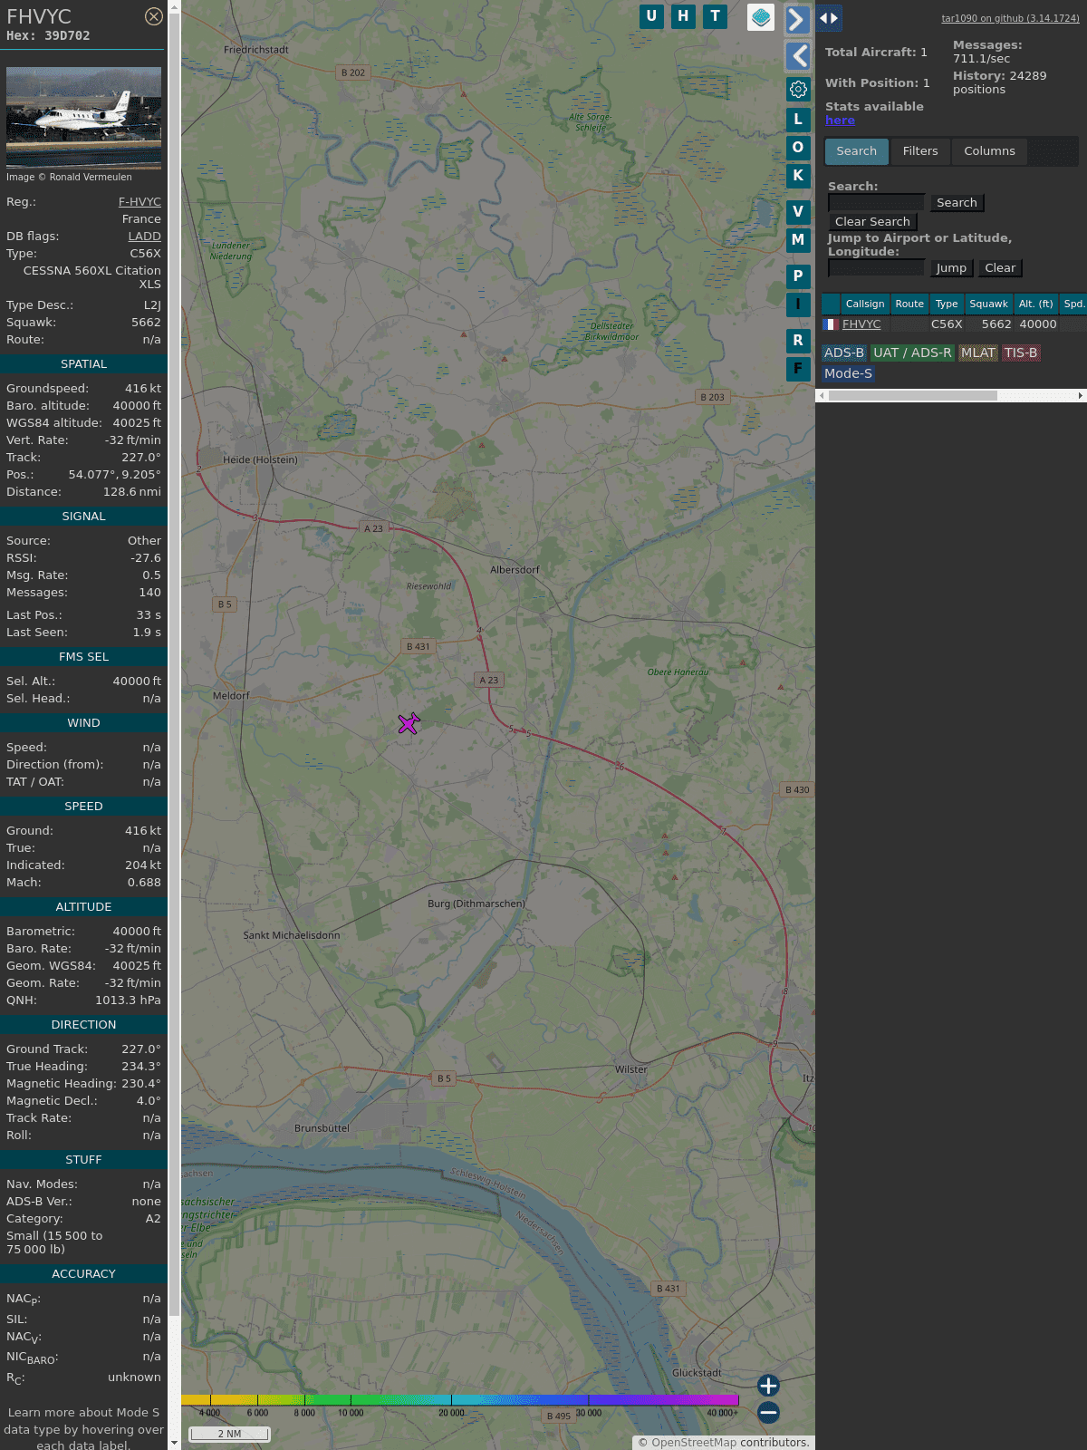Toggle the ADS-B source legend
Screen dimensions: 1087x1450
[x=844, y=353]
